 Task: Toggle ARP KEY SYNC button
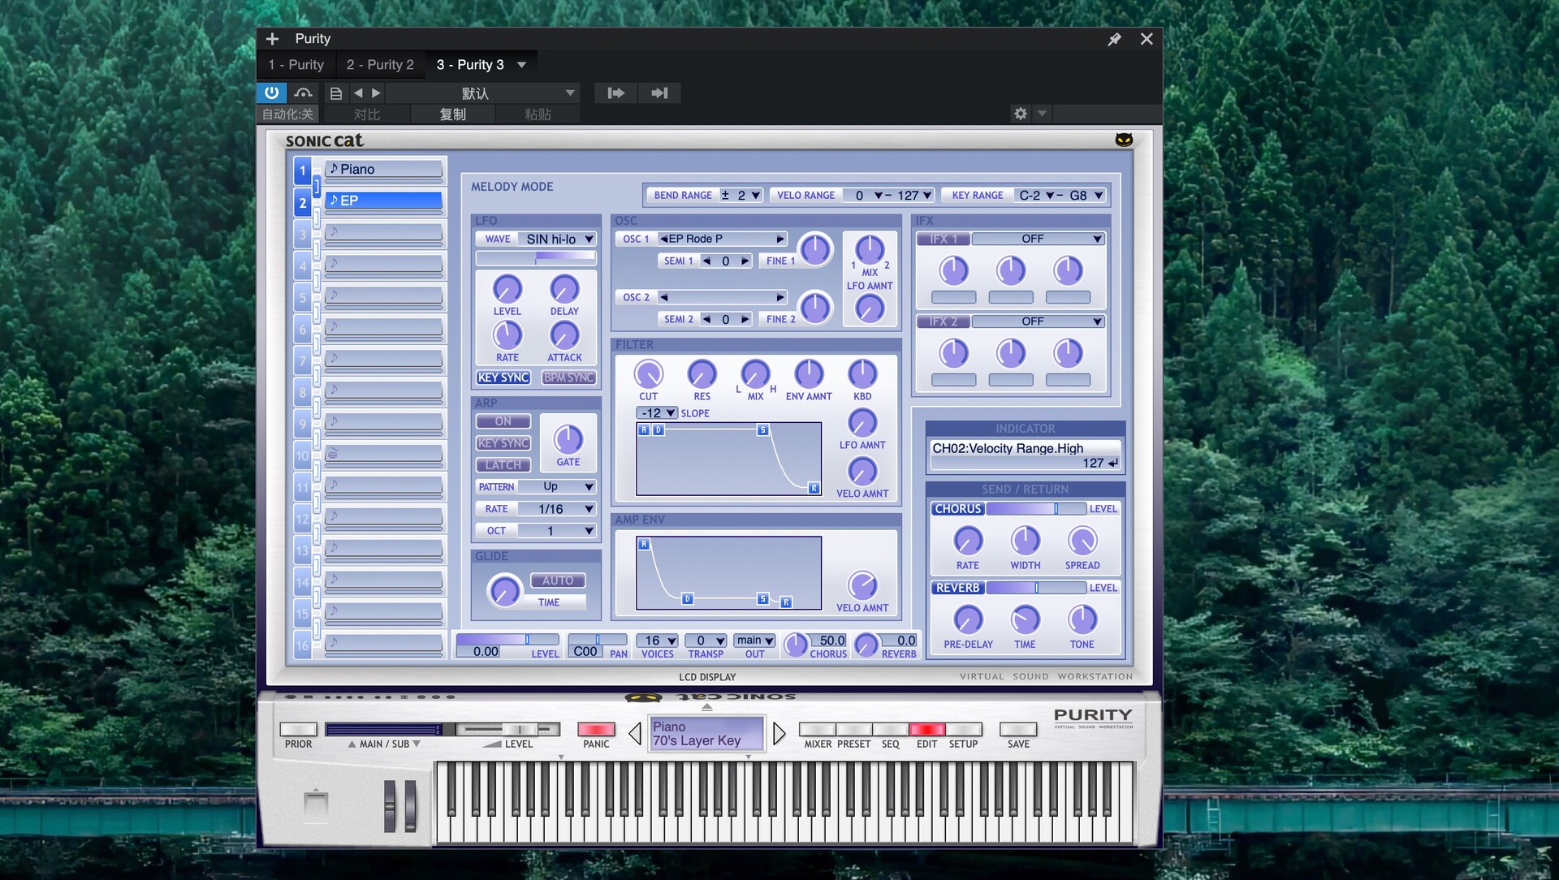pos(503,443)
